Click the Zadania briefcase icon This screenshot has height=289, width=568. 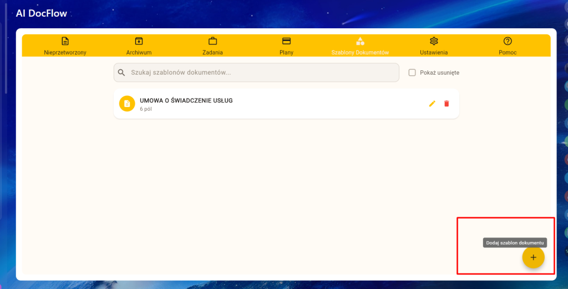[x=212, y=42]
